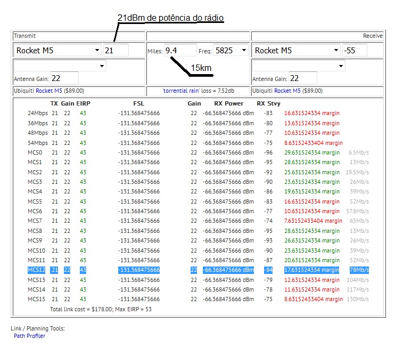Open the transmit Rocket M5 radio dropdown
This screenshot has height=347, width=403.
(x=58, y=50)
